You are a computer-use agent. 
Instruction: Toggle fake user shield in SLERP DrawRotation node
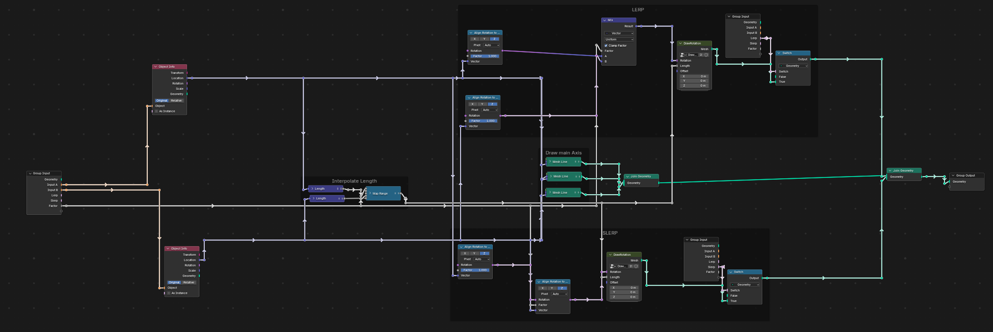636,266
